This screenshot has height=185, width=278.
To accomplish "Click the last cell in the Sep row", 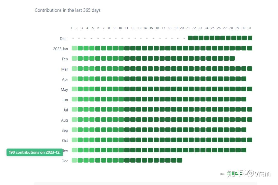I will (x=244, y=130).
